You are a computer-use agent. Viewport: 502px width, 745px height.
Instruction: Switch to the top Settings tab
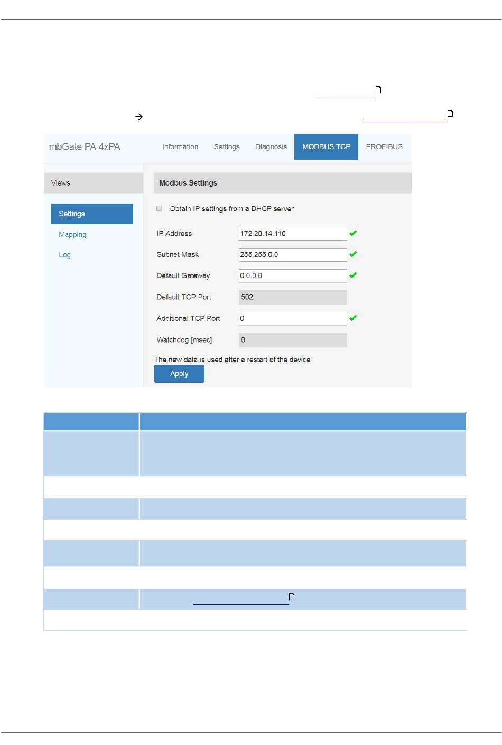227,147
